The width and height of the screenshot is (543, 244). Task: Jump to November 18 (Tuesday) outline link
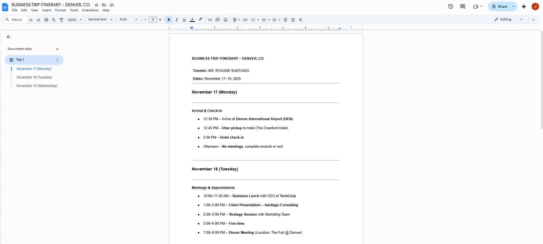point(34,77)
